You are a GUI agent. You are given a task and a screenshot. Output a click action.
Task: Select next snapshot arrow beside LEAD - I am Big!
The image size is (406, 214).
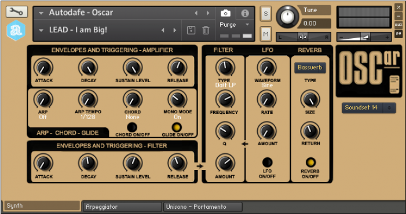[x=175, y=30]
